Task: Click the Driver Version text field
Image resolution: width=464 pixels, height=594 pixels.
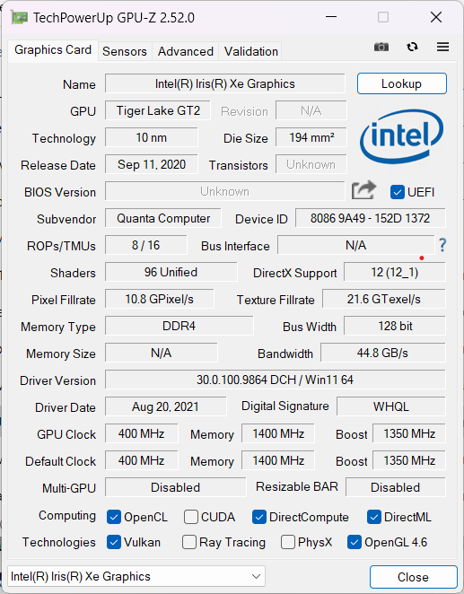Action: pos(275,380)
